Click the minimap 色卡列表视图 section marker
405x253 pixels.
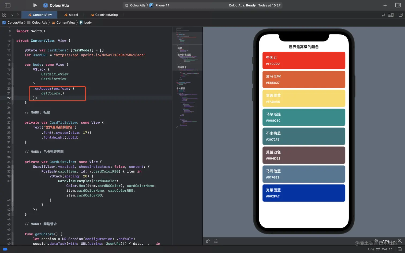tap(184, 55)
